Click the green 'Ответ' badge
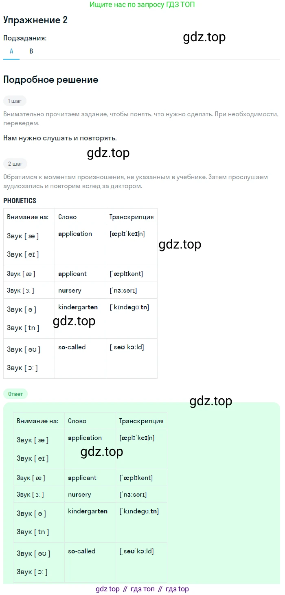The width and height of the screenshot is (285, 595). click(15, 394)
